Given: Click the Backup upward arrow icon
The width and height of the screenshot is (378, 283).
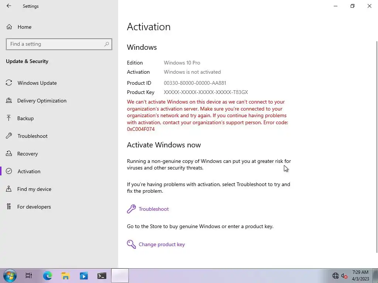Looking at the screenshot, I should pos(9,118).
